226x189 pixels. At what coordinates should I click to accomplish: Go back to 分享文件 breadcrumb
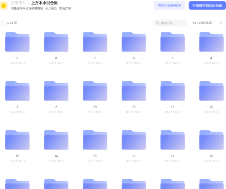[19, 3]
